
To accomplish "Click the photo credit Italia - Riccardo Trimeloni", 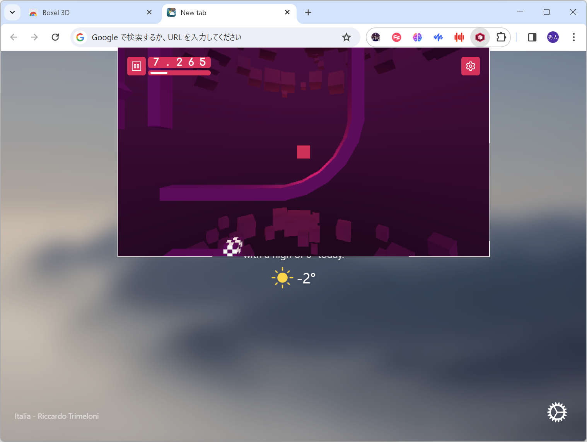I will pos(56,416).
